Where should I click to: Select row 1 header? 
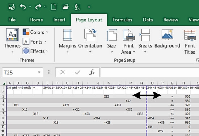pos(3,88)
